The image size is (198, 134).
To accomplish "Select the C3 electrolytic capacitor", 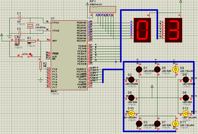I will (x=17, y=41).
